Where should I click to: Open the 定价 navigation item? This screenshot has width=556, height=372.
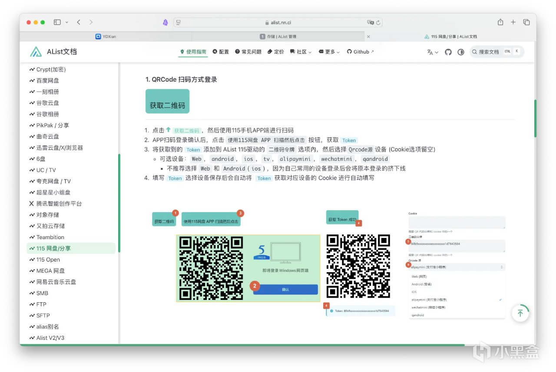click(x=276, y=52)
